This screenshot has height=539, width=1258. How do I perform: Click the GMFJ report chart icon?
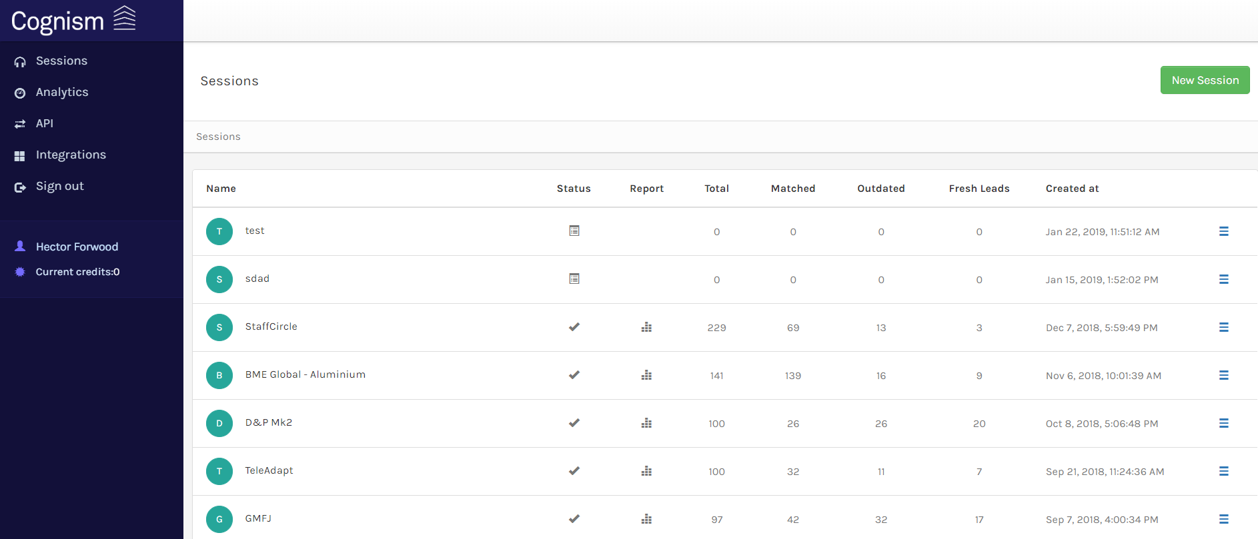click(646, 519)
